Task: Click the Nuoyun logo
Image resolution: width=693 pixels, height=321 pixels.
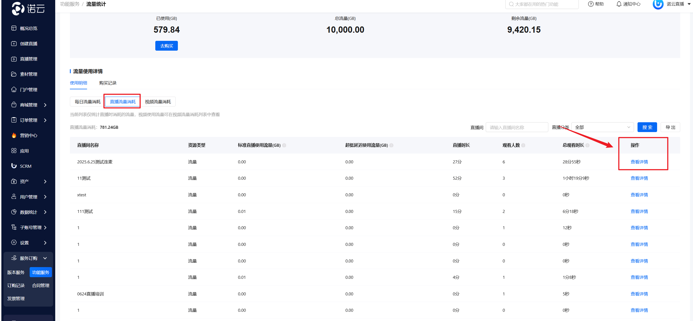Action: pos(28,9)
